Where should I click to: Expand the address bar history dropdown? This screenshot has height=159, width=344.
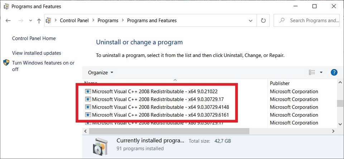251,21
